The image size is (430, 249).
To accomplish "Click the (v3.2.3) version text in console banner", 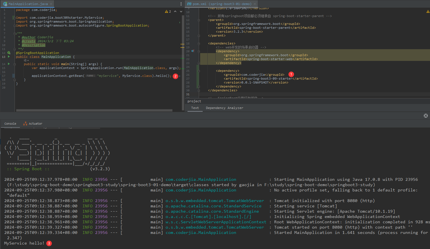I will (x=100, y=169).
